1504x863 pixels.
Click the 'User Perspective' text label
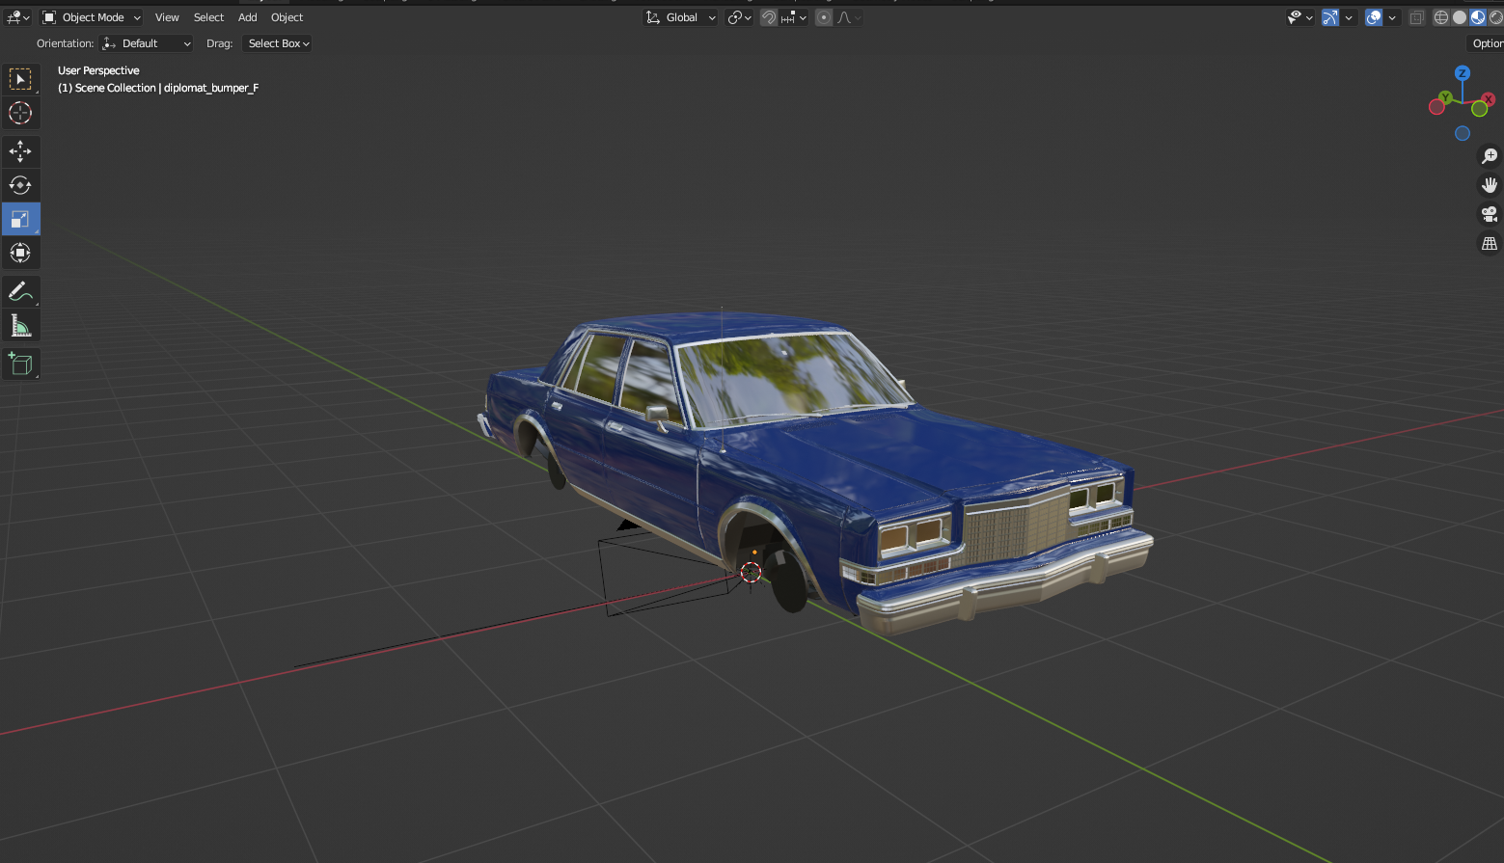point(98,70)
